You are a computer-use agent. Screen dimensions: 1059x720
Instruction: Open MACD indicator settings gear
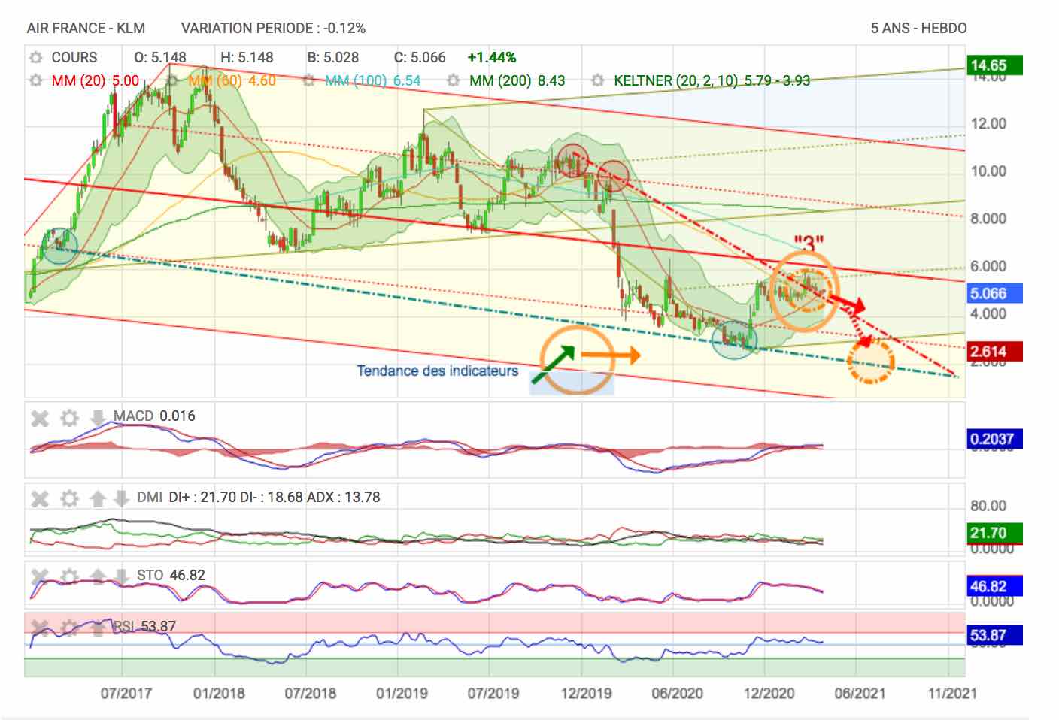tap(69, 418)
